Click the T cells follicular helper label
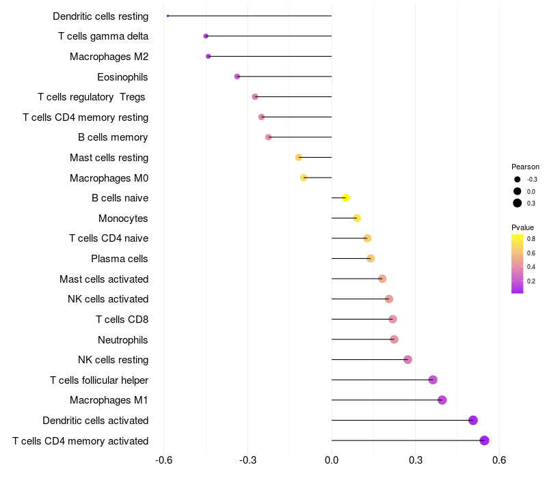Image resolution: width=547 pixels, height=478 pixels. click(x=99, y=380)
